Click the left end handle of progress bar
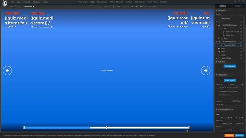Screen dimensions: 246x138 tap(24, 128)
